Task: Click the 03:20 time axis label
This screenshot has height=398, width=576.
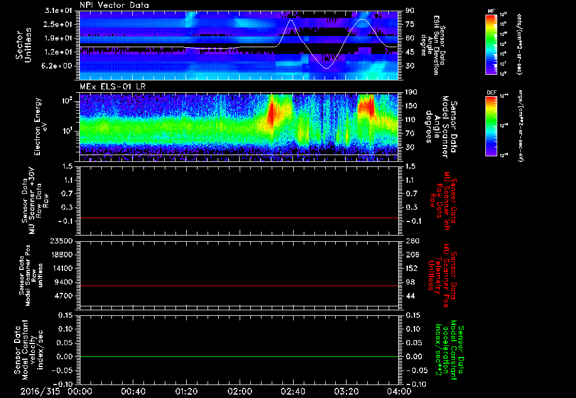Action: 346,391
